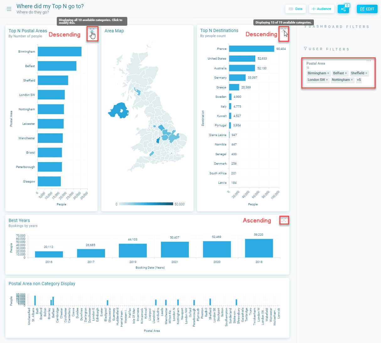Click Best Years chart category display icon
Screen dimensions: 381x343
point(284,220)
